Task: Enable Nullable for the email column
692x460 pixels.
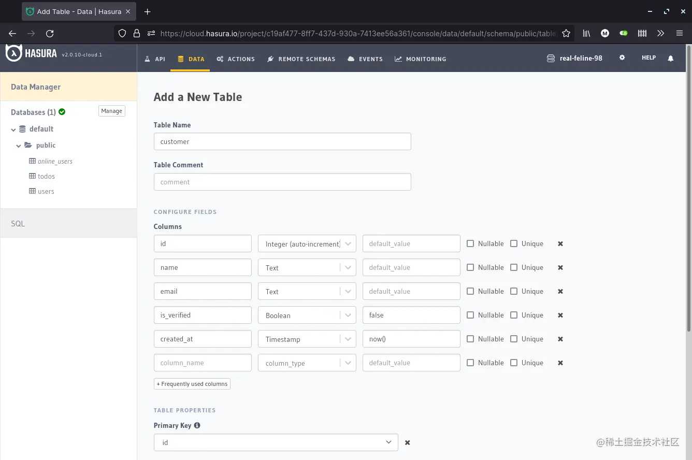Action: [x=470, y=291]
